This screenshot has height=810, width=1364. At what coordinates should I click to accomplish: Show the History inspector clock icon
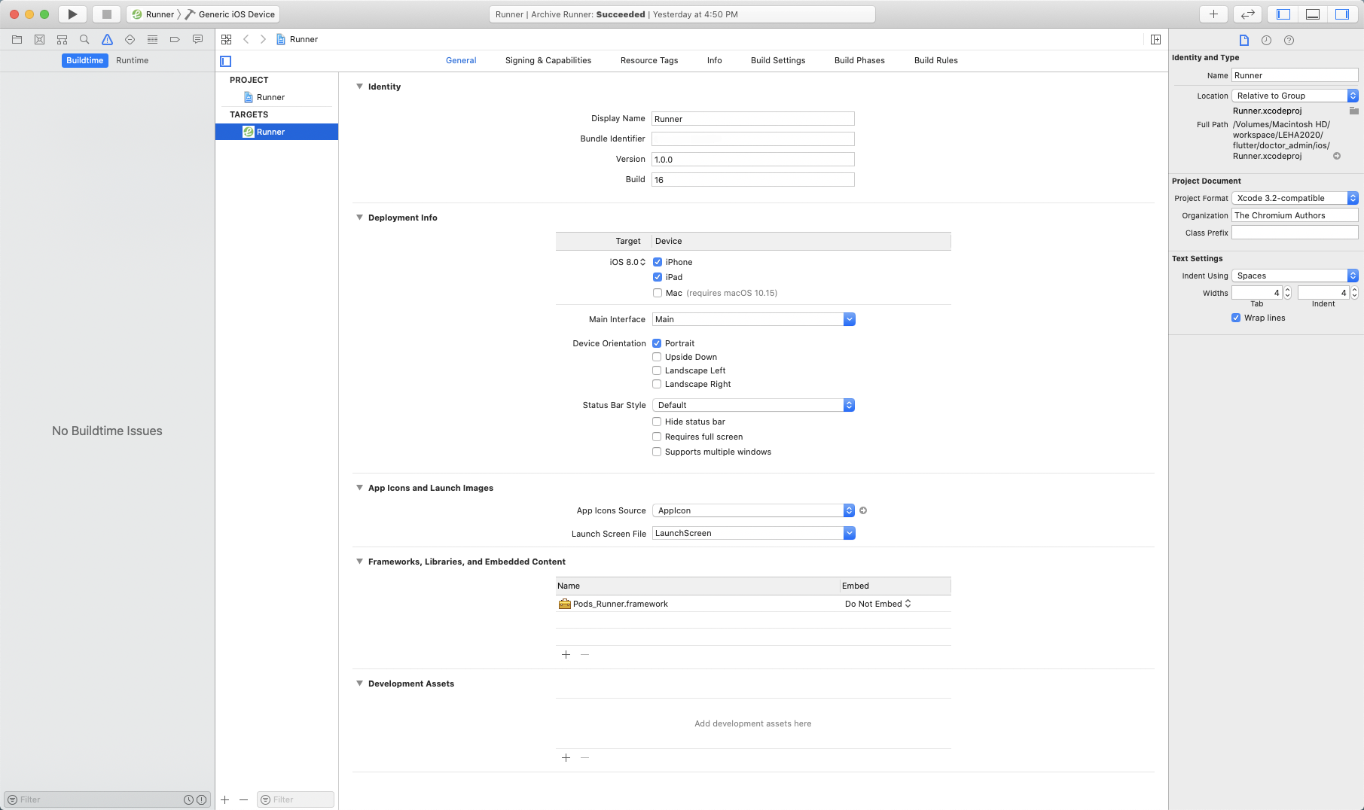(1266, 40)
